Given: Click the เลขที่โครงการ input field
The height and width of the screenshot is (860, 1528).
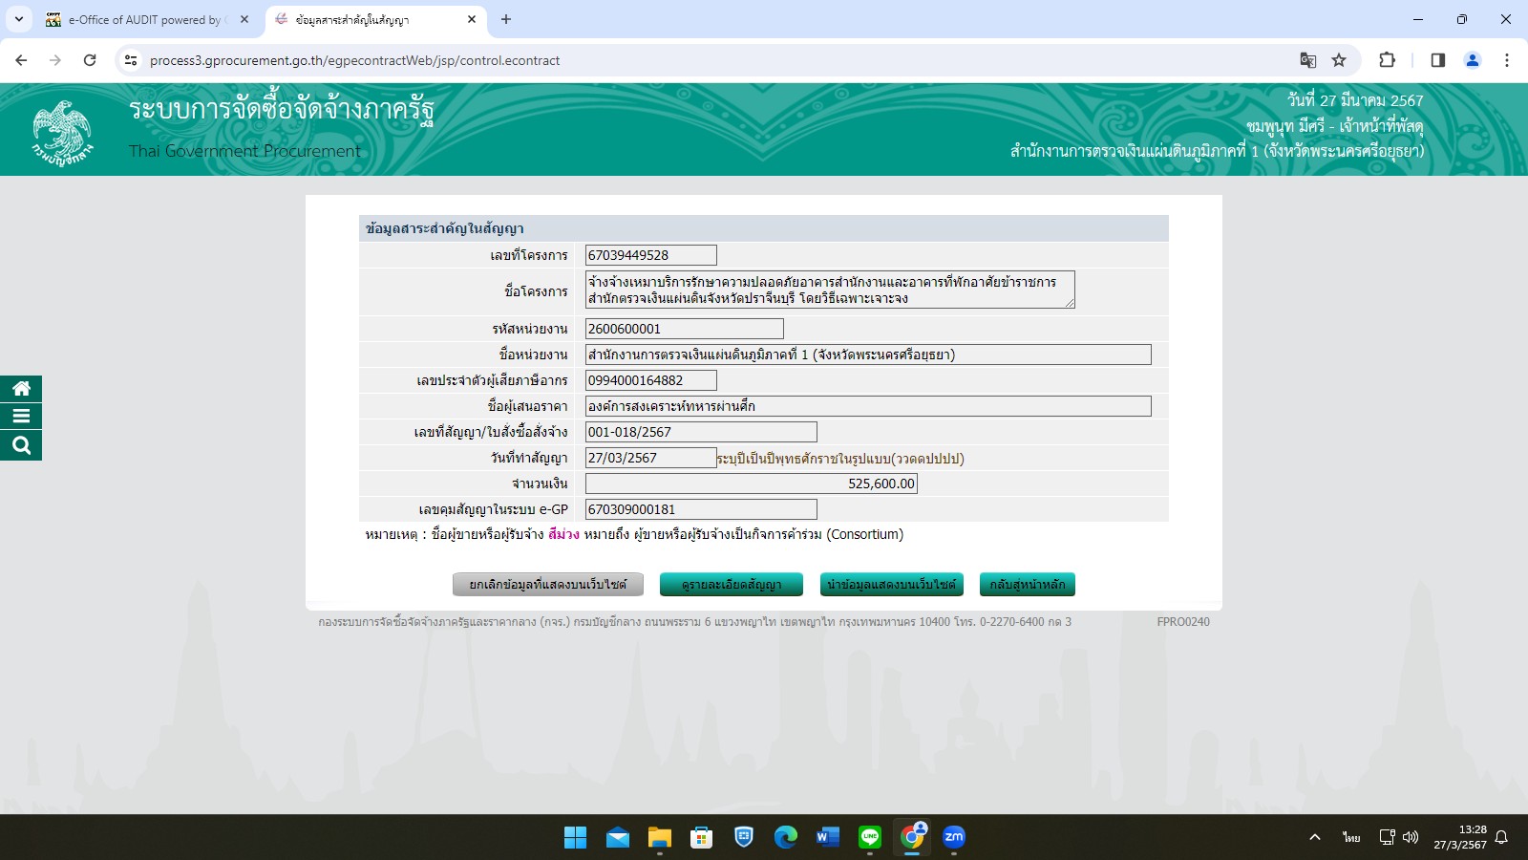Looking at the screenshot, I should click(x=650, y=255).
